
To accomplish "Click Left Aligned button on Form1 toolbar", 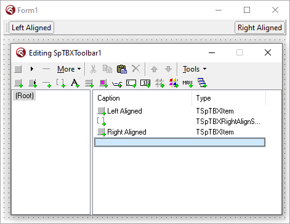I will click(x=31, y=28).
